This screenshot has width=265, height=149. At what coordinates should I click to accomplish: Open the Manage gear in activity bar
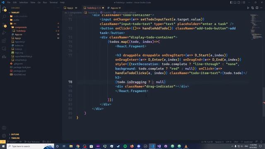[4, 136]
